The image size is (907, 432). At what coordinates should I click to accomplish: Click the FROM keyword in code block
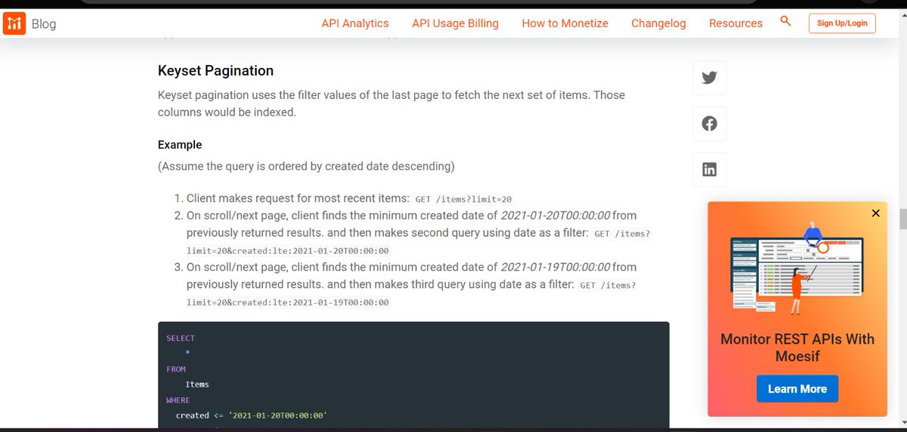176,369
